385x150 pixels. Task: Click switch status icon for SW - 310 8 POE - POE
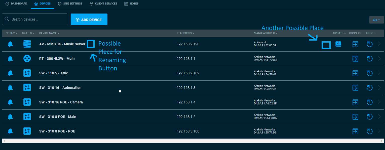point(27,131)
